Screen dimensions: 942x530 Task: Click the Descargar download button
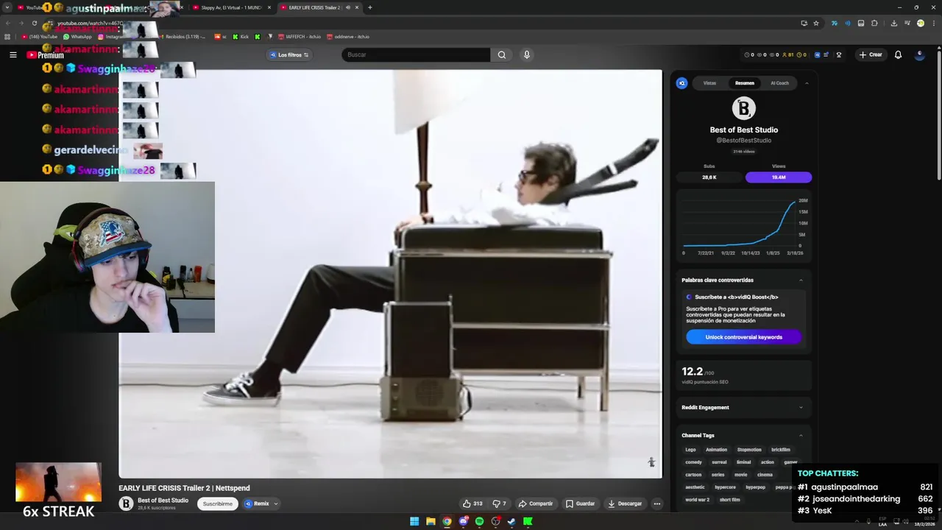[625, 504]
